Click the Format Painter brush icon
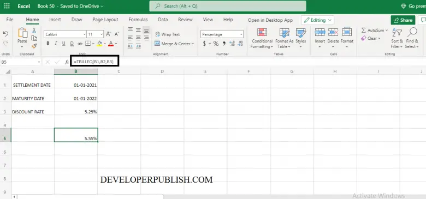 click(34, 46)
